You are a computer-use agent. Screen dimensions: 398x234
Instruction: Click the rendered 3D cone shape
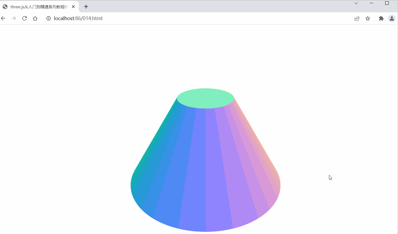coord(206,166)
